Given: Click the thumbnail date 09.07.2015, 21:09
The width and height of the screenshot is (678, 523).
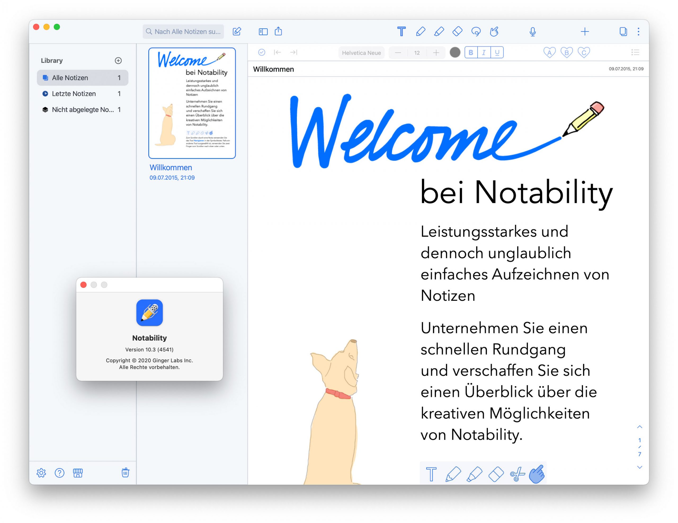Looking at the screenshot, I should pyautogui.click(x=172, y=177).
